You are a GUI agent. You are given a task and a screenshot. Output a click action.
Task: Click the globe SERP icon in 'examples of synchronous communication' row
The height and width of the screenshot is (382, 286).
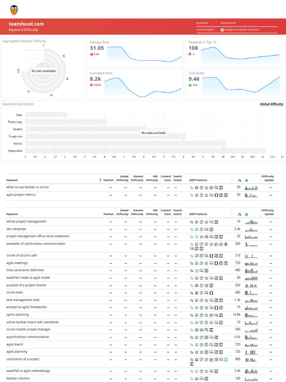click(226, 244)
